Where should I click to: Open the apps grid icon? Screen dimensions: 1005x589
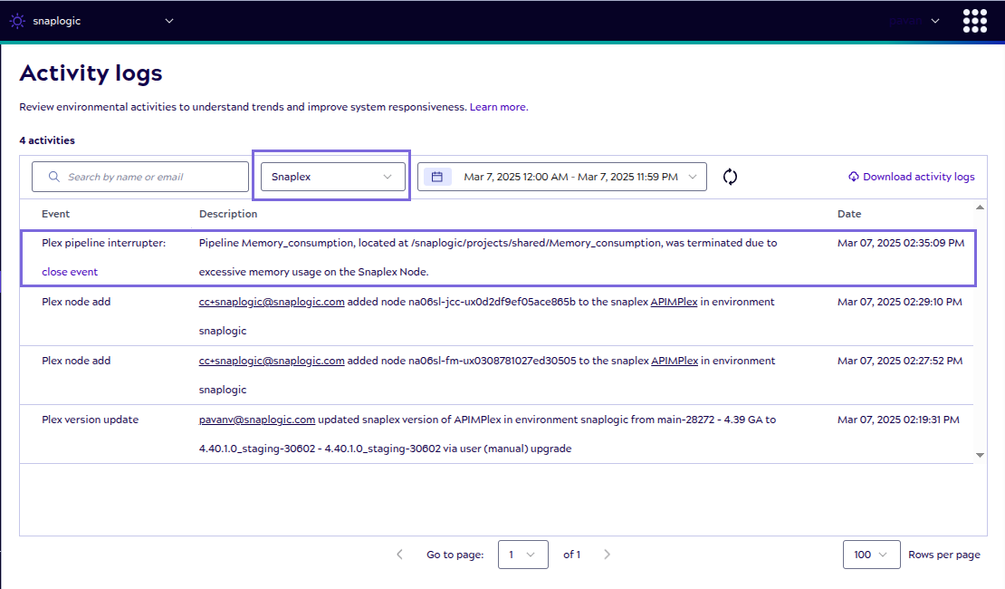(974, 20)
